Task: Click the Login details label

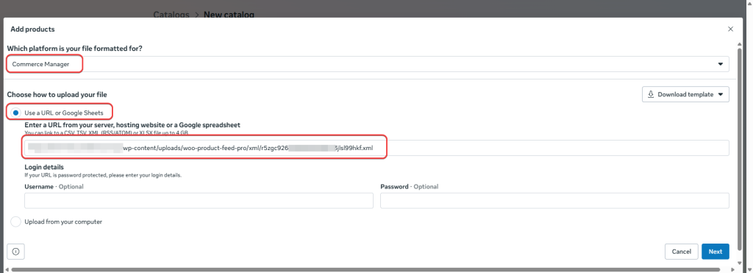Action: coord(44,167)
